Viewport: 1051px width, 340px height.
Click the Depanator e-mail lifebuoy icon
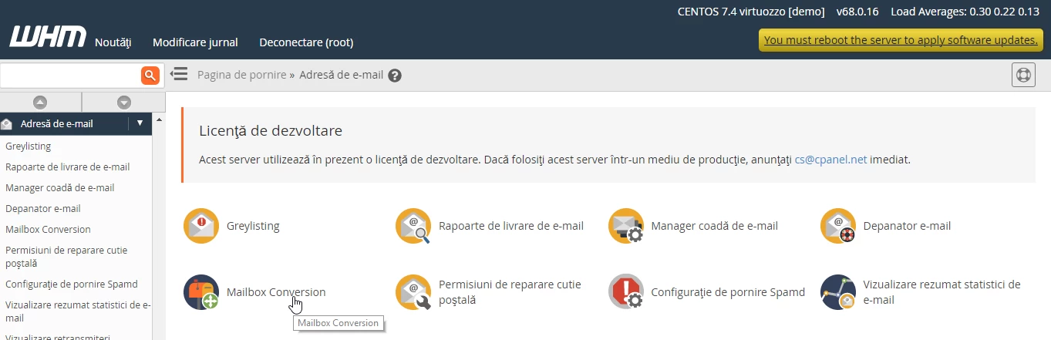click(838, 226)
